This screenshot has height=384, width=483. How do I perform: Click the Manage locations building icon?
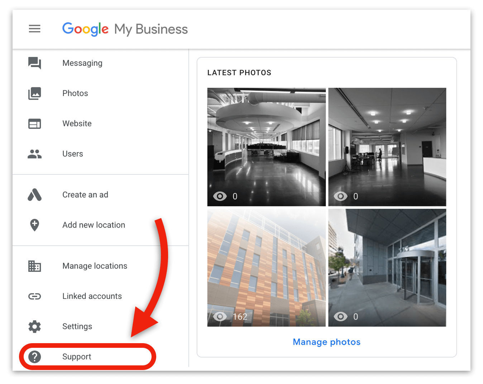pos(35,266)
